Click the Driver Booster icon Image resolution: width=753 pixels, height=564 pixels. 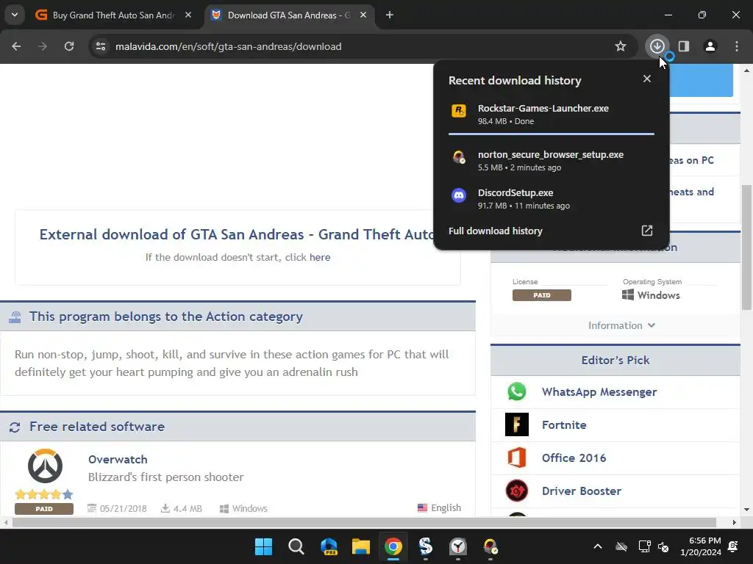(x=517, y=491)
